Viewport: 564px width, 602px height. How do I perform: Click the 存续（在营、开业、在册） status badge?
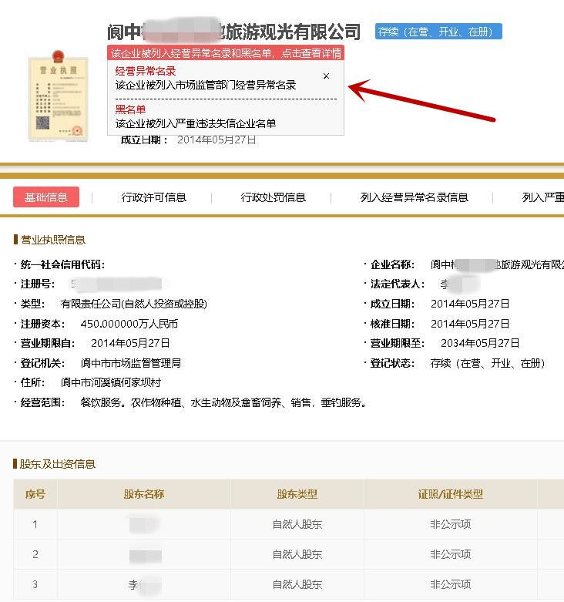click(438, 32)
